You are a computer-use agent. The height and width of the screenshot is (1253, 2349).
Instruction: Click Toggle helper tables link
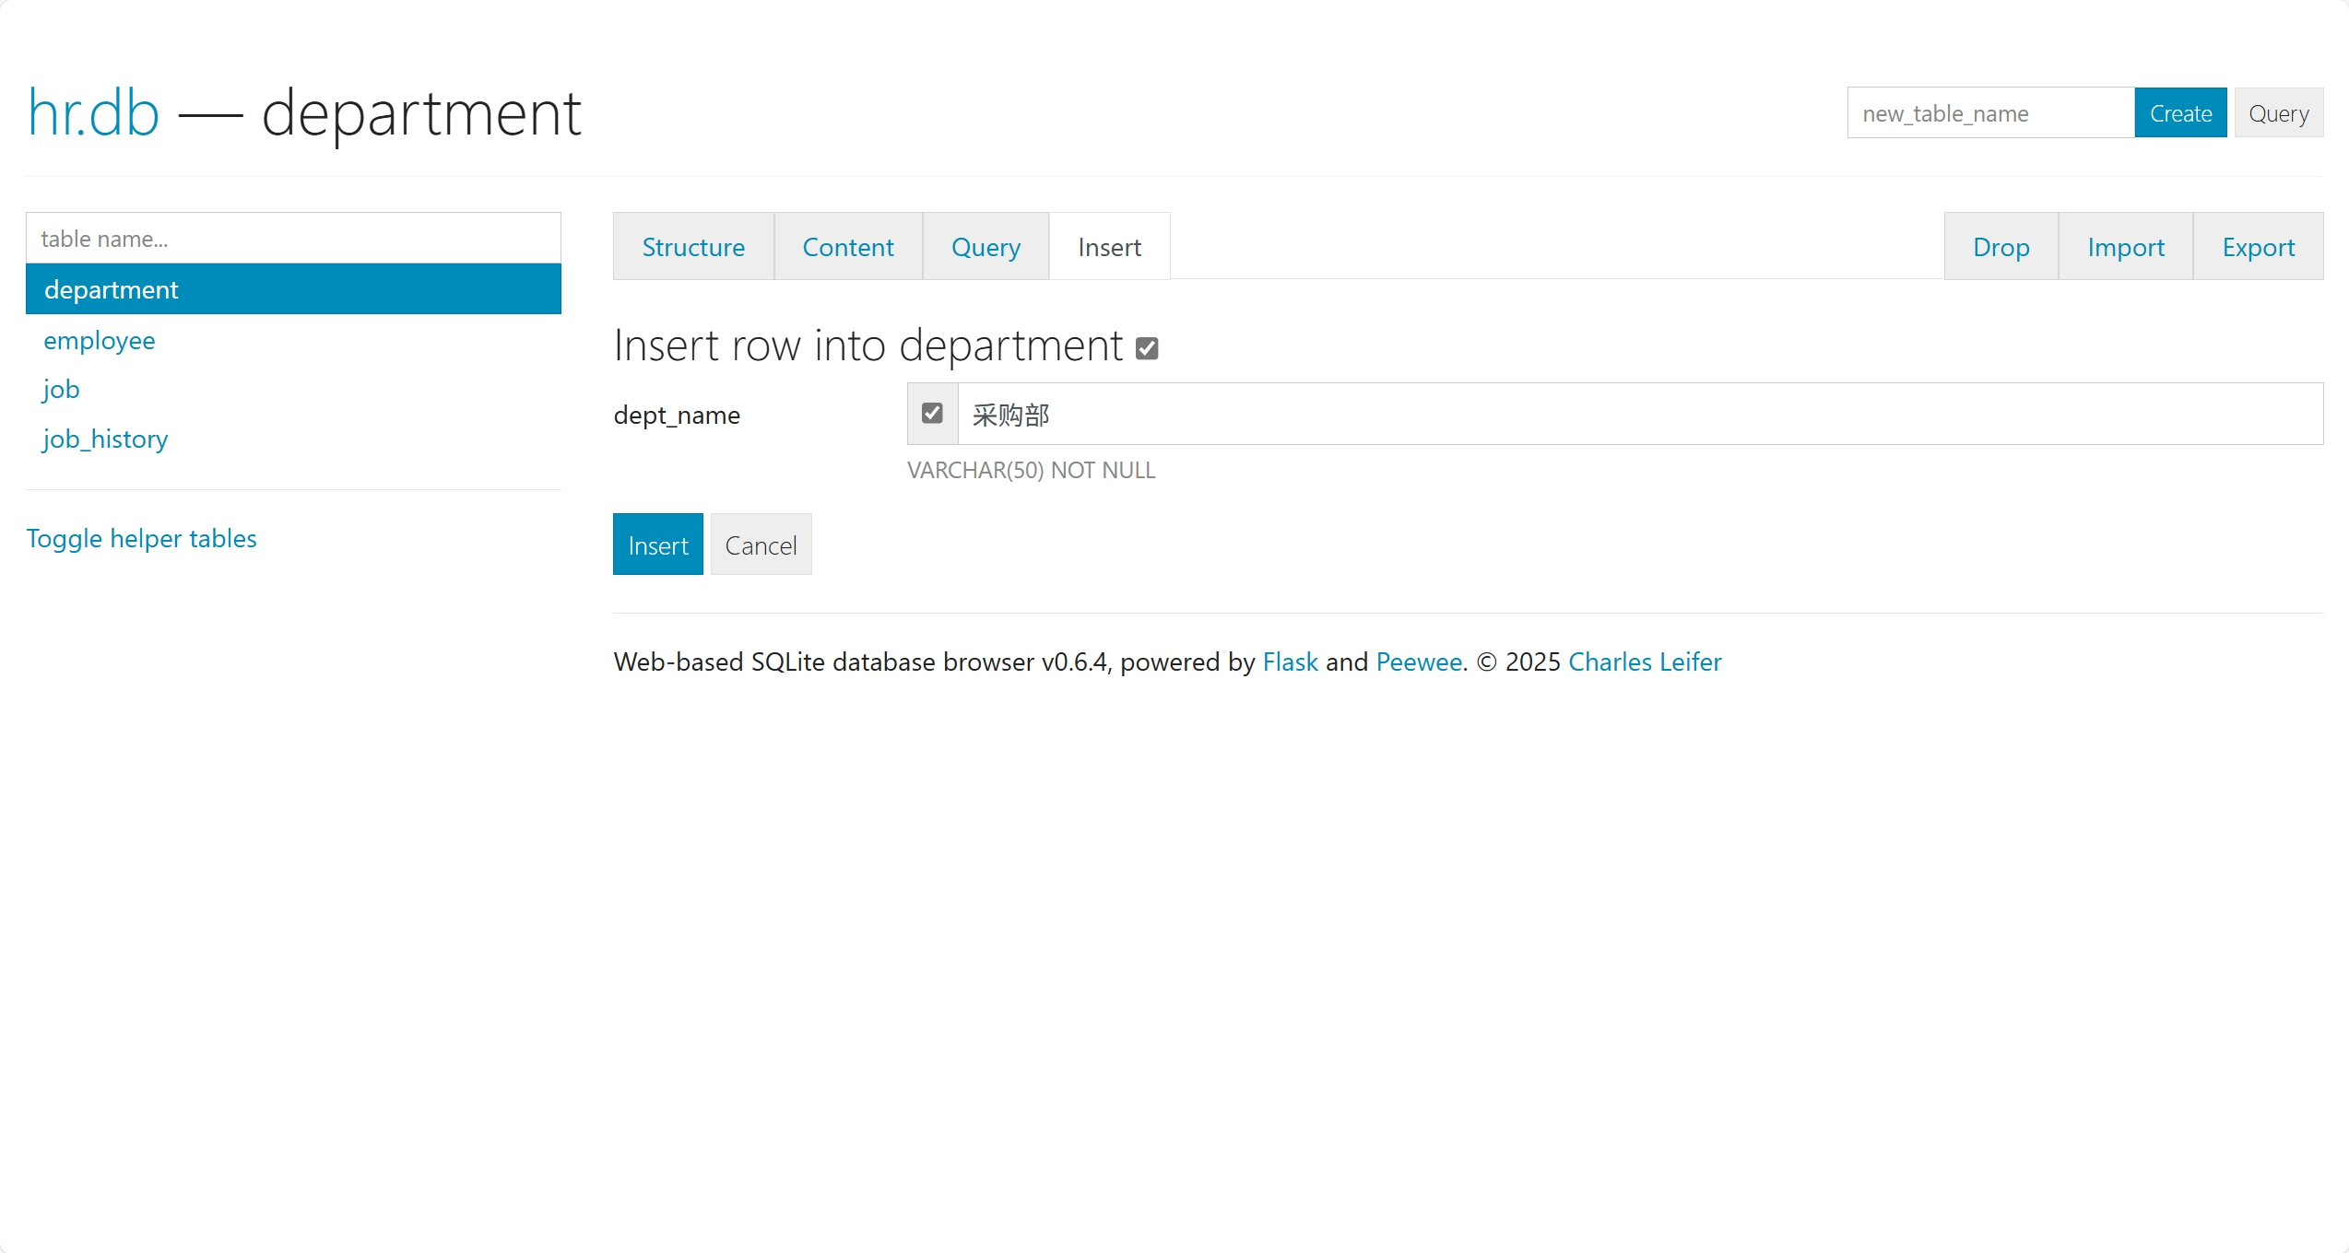(x=141, y=538)
